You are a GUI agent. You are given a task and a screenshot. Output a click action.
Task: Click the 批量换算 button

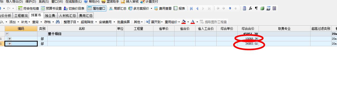pyautogui.click(x=124, y=22)
